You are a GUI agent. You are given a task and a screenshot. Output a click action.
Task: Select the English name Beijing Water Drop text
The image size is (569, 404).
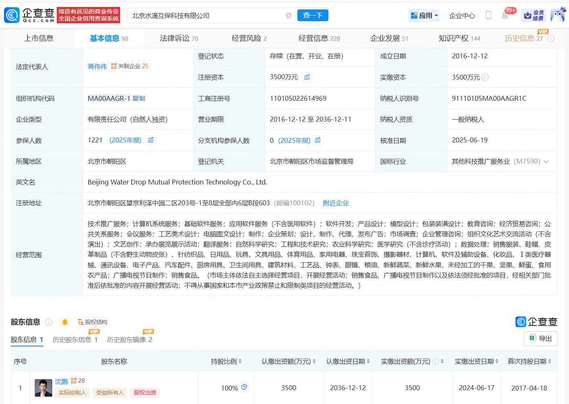[177, 182]
